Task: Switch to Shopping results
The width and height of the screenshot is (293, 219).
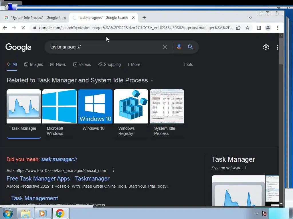Action: point(110,64)
